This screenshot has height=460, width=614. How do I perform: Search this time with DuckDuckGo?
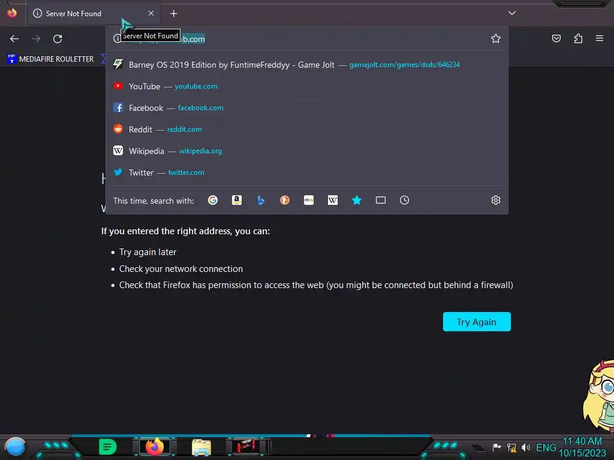[x=285, y=200]
